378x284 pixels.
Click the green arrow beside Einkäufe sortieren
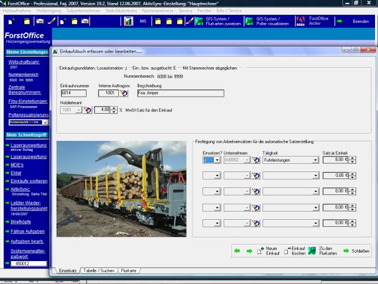7,181
